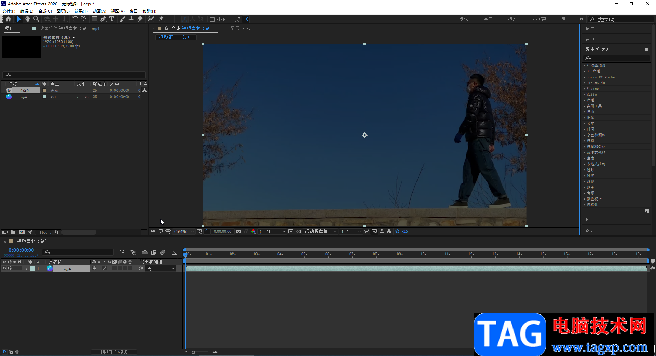Image resolution: width=656 pixels, height=356 pixels.
Task: Select the Brush tool
Action: (123, 19)
